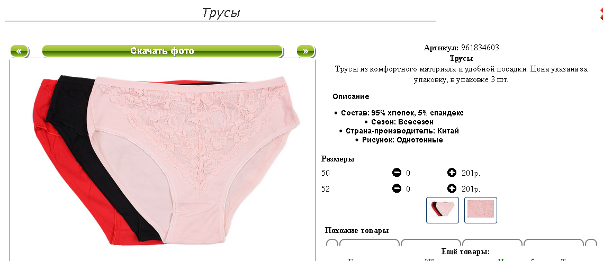Open the fourth similar product card
Image resolution: width=603 pixels, height=261 pixels.
554,242
